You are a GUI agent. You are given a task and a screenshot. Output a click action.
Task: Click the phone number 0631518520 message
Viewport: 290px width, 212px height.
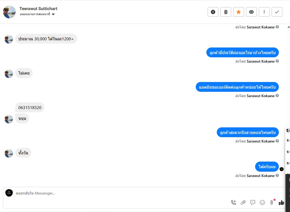30,108
